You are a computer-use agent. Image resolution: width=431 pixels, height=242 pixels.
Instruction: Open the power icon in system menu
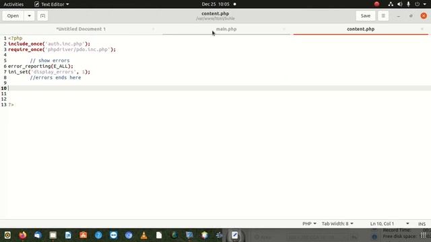[x=418, y=4]
